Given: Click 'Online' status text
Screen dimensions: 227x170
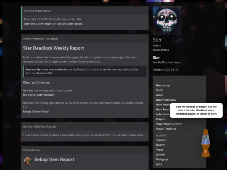Looking at the screenshot, I should point(157,45).
